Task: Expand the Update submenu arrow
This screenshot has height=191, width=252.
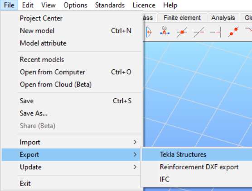Action: click(x=135, y=167)
